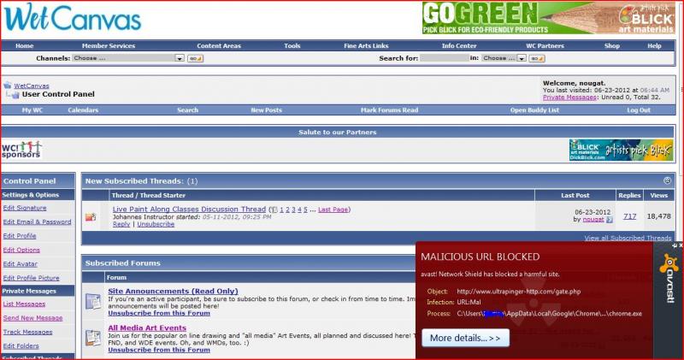Open the Home menu
The width and height of the screenshot is (684, 360).
click(x=25, y=46)
